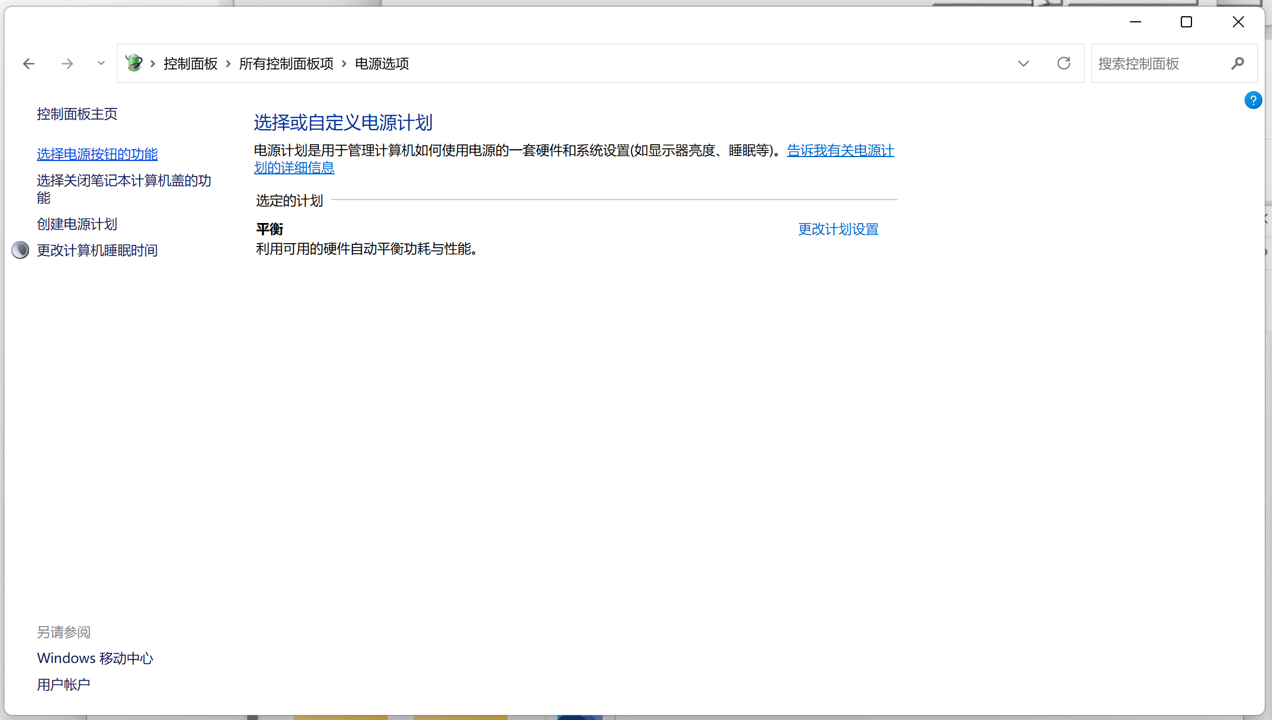This screenshot has width=1272, height=720.
Task: Open 告诉我有关电源计划的详细信息 link
Action: (840, 150)
